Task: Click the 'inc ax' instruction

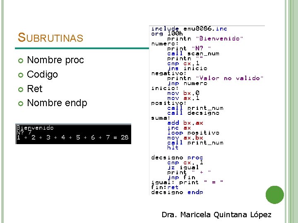Action: [179, 128]
